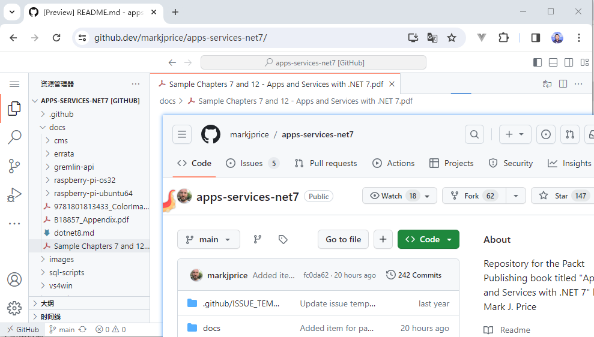Open the Manage gear in activity bar
The image size is (594, 337).
14,308
